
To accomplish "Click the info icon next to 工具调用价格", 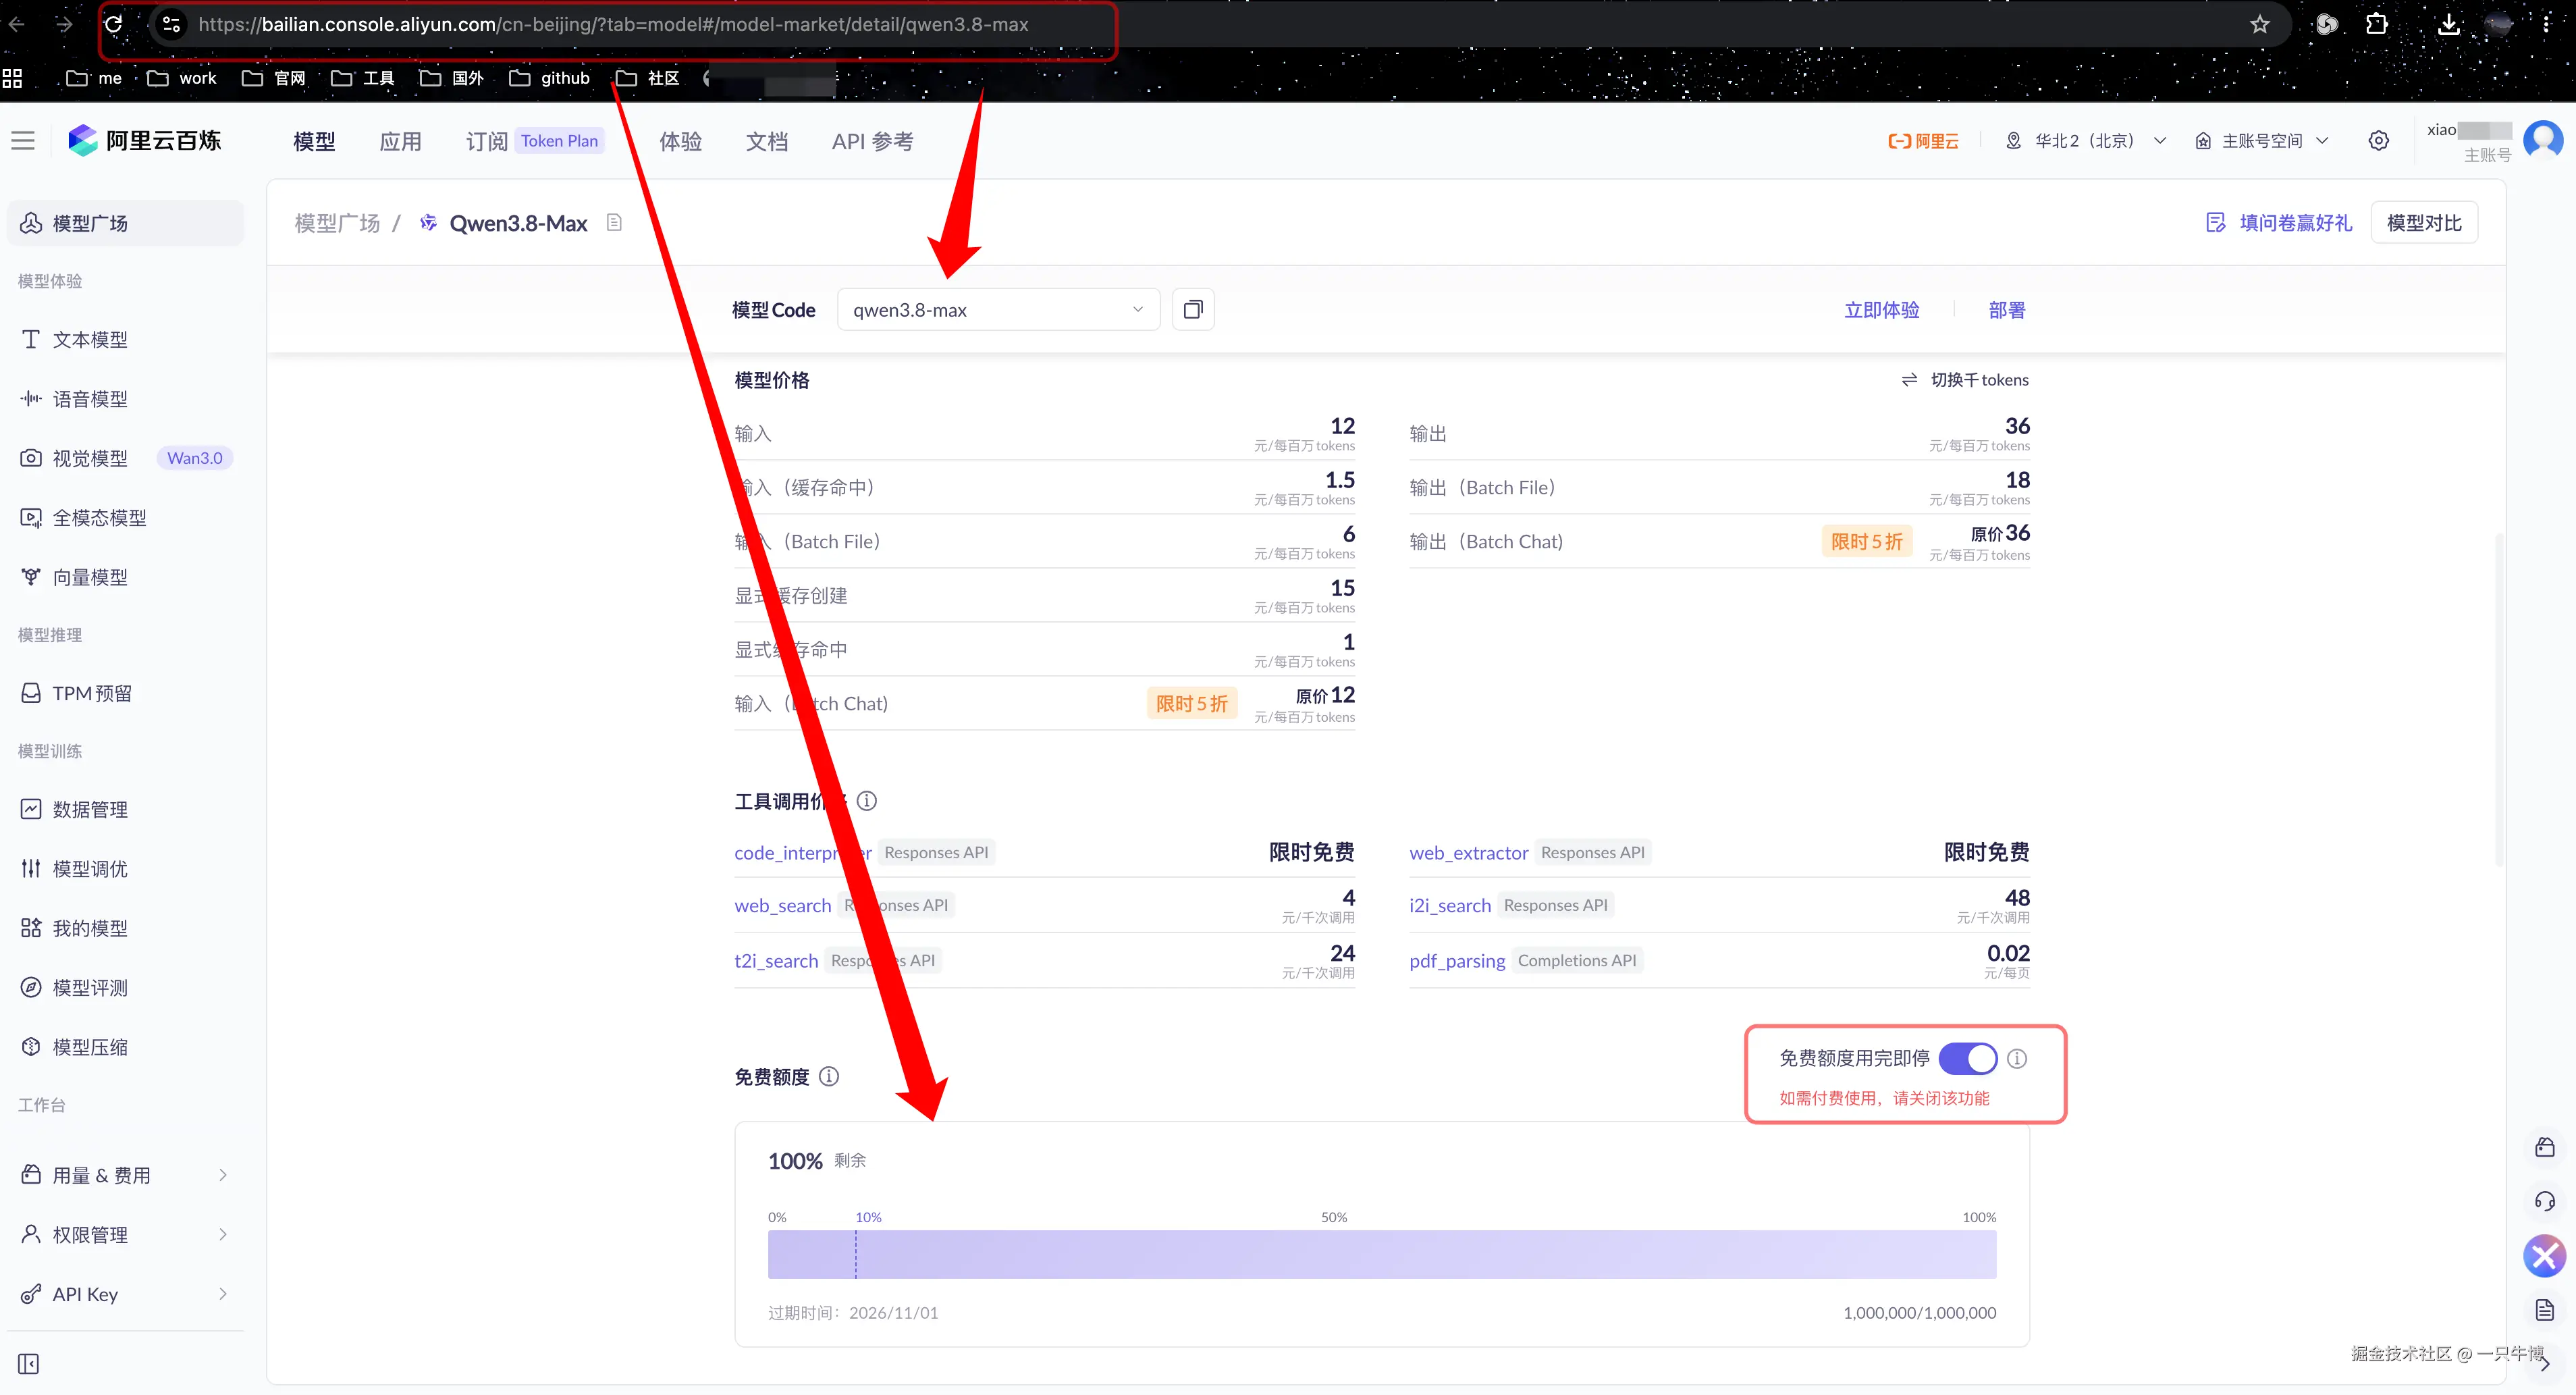I will click(867, 801).
